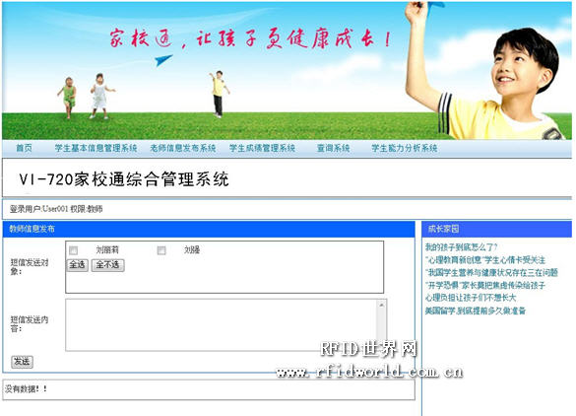
Task: Select the 查询系统 navigation item
Action: click(333, 148)
